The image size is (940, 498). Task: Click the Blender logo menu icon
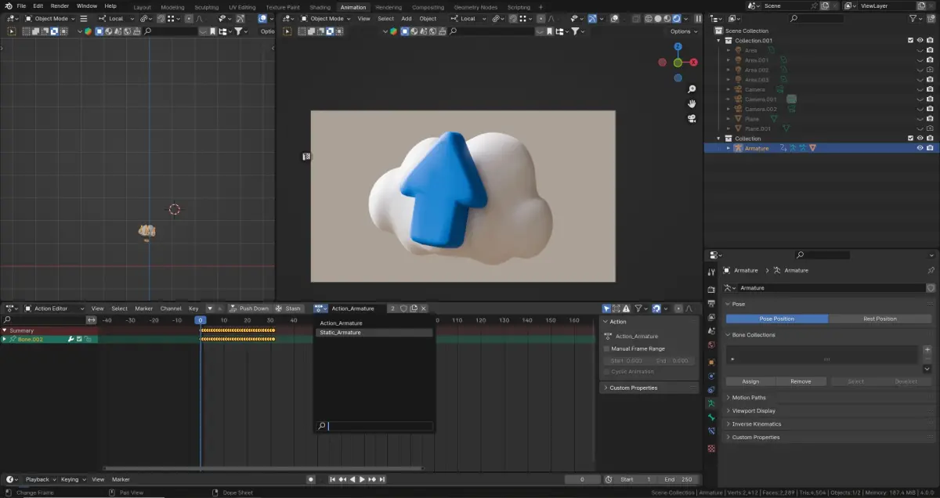click(7, 5)
